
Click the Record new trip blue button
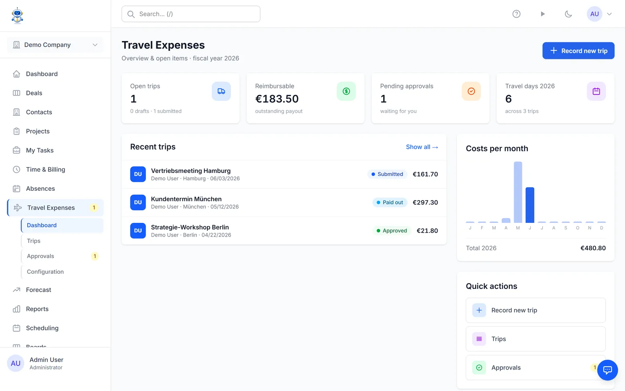578,51
